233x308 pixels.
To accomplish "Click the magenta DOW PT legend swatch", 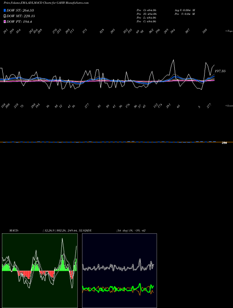I will tap(5, 21).
